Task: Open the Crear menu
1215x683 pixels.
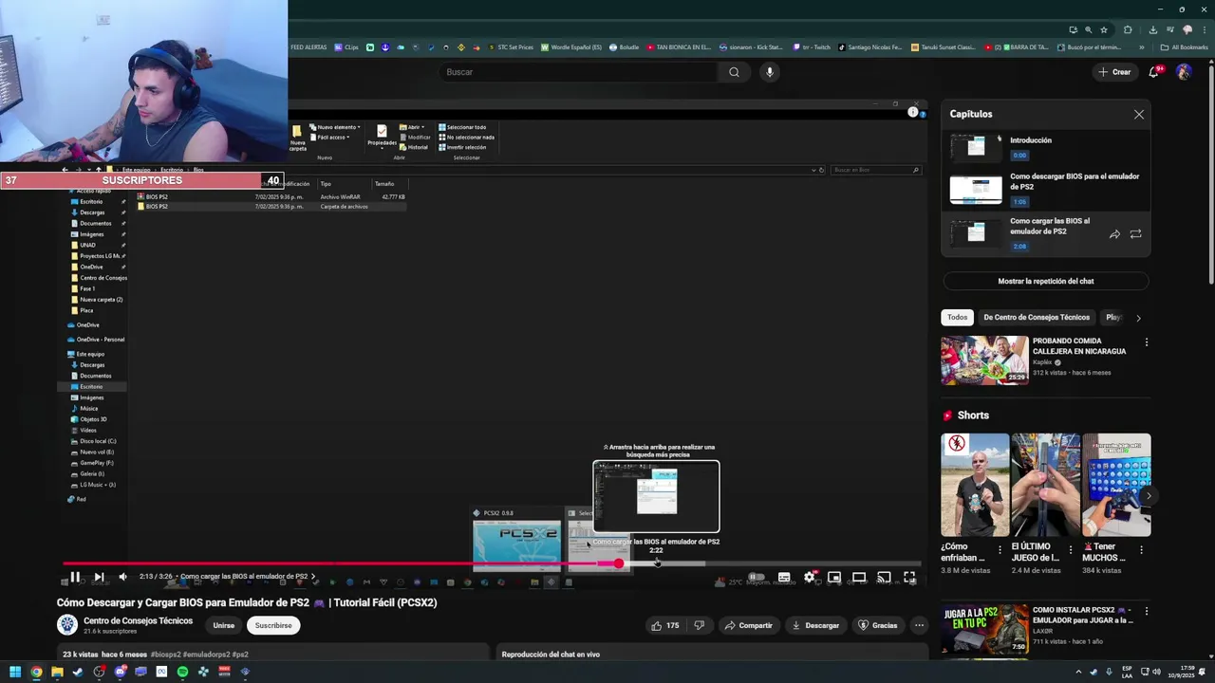Action: tap(1114, 72)
